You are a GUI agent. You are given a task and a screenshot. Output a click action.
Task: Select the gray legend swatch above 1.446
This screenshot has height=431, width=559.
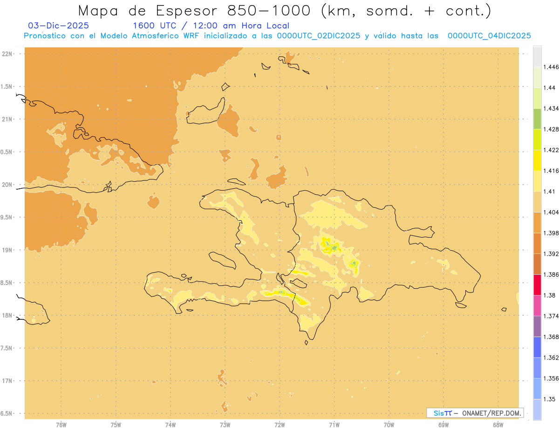[x=537, y=56]
